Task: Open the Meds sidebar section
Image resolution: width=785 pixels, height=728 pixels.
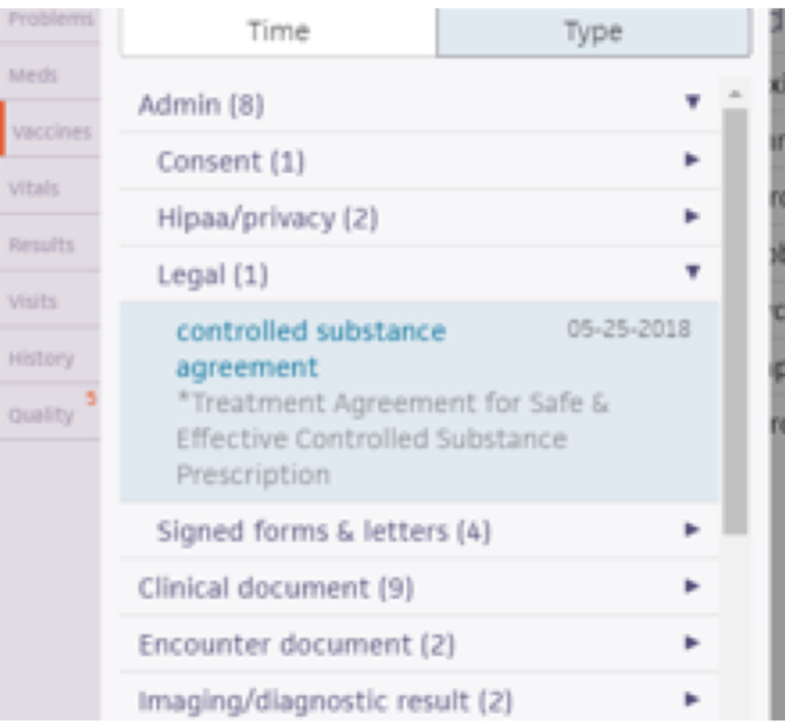Action: click(x=34, y=76)
